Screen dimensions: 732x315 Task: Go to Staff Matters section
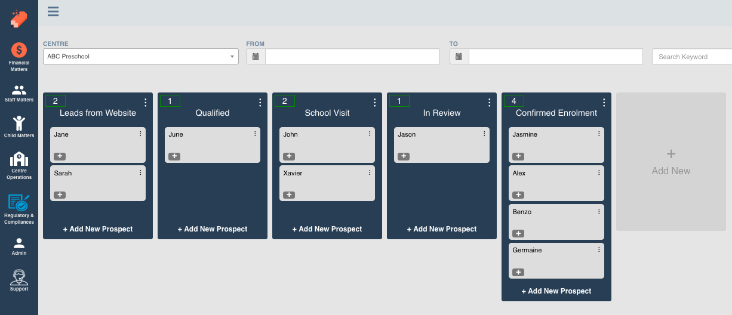(x=19, y=94)
